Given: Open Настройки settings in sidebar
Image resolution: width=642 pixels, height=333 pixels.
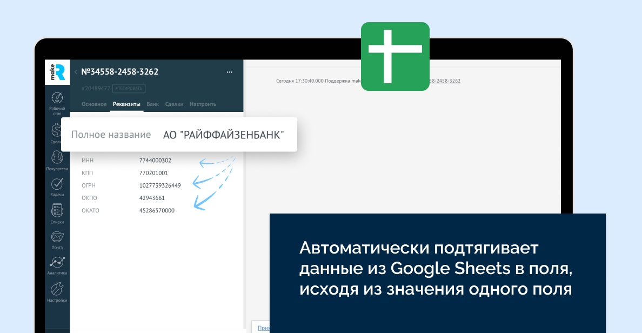Looking at the screenshot, I should tap(57, 292).
